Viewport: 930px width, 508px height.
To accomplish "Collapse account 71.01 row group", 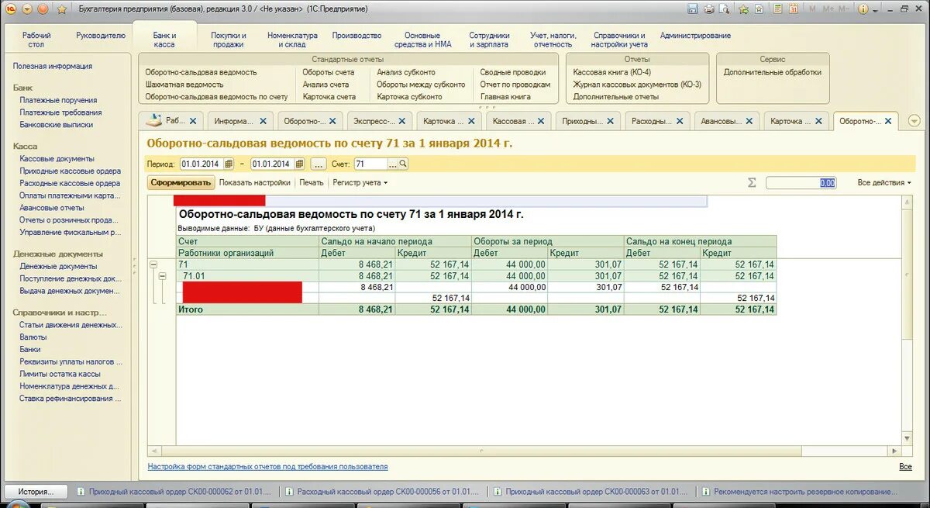I will click(x=162, y=276).
